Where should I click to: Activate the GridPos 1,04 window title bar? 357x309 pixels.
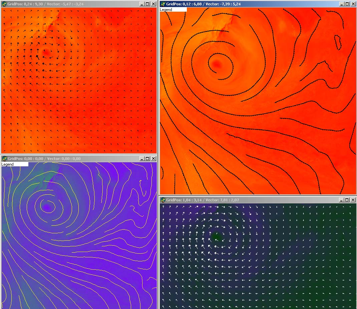pyautogui.click(x=250, y=200)
